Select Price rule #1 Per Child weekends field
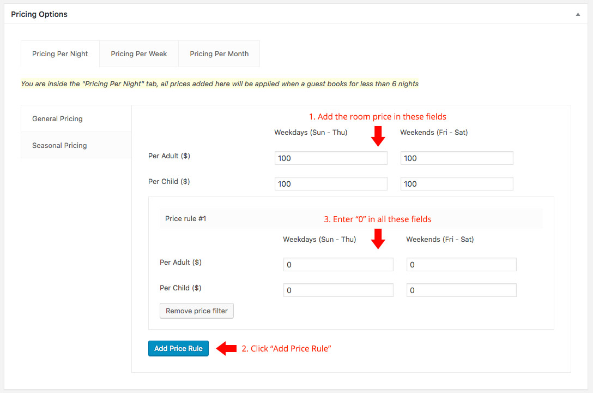 pyautogui.click(x=461, y=290)
